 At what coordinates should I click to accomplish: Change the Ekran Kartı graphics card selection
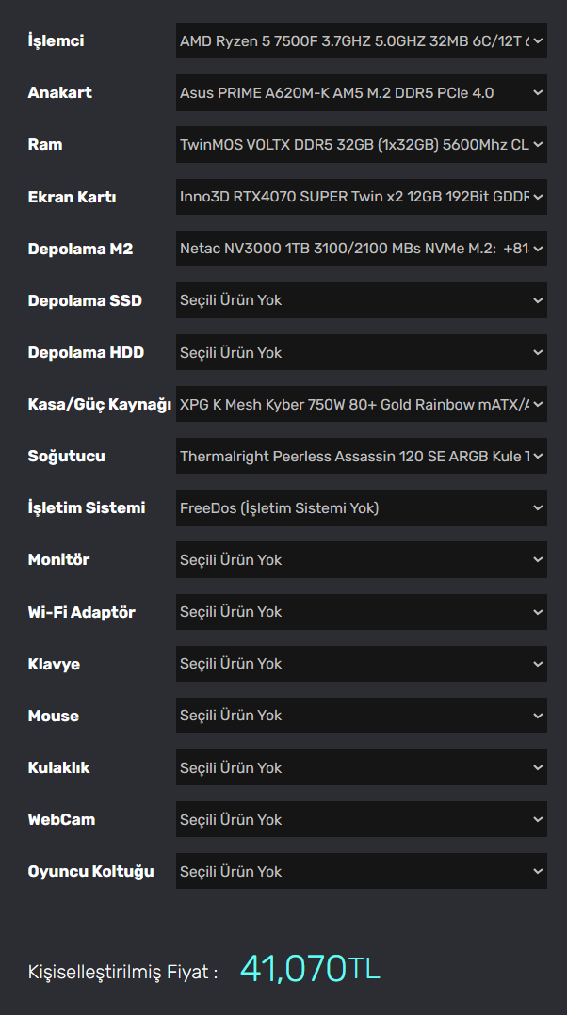361,197
